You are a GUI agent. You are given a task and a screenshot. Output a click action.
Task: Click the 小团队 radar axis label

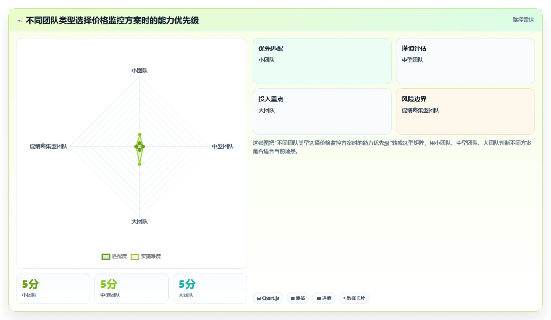[139, 71]
